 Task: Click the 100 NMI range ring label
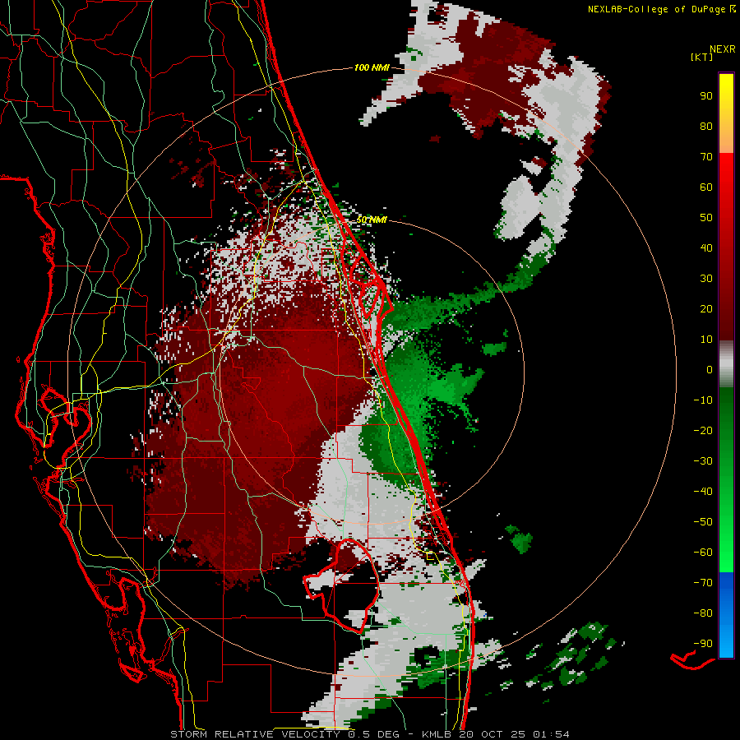tap(372, 68)
